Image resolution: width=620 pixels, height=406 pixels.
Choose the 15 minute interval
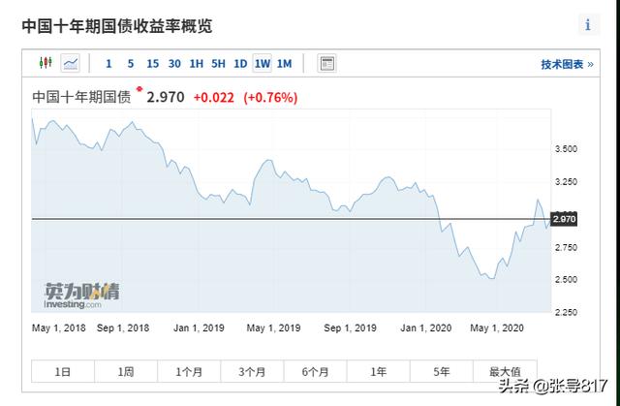[x=153, y=64]
